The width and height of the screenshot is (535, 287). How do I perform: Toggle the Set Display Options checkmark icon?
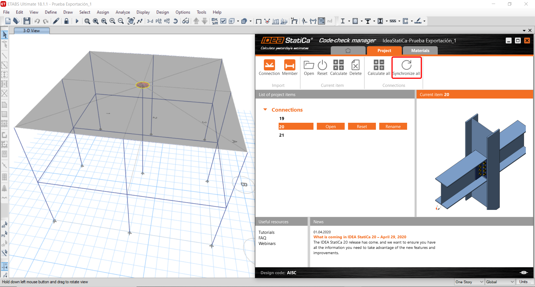click(x=223, y=21)
